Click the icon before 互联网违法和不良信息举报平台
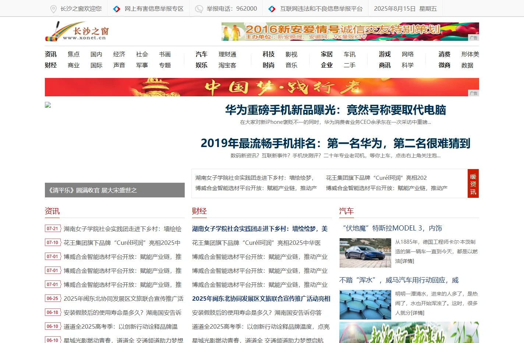524x343 pixels. click(272, 9)
